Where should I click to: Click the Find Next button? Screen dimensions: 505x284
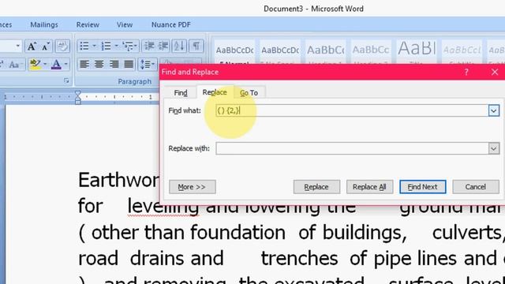click(423, 187)
